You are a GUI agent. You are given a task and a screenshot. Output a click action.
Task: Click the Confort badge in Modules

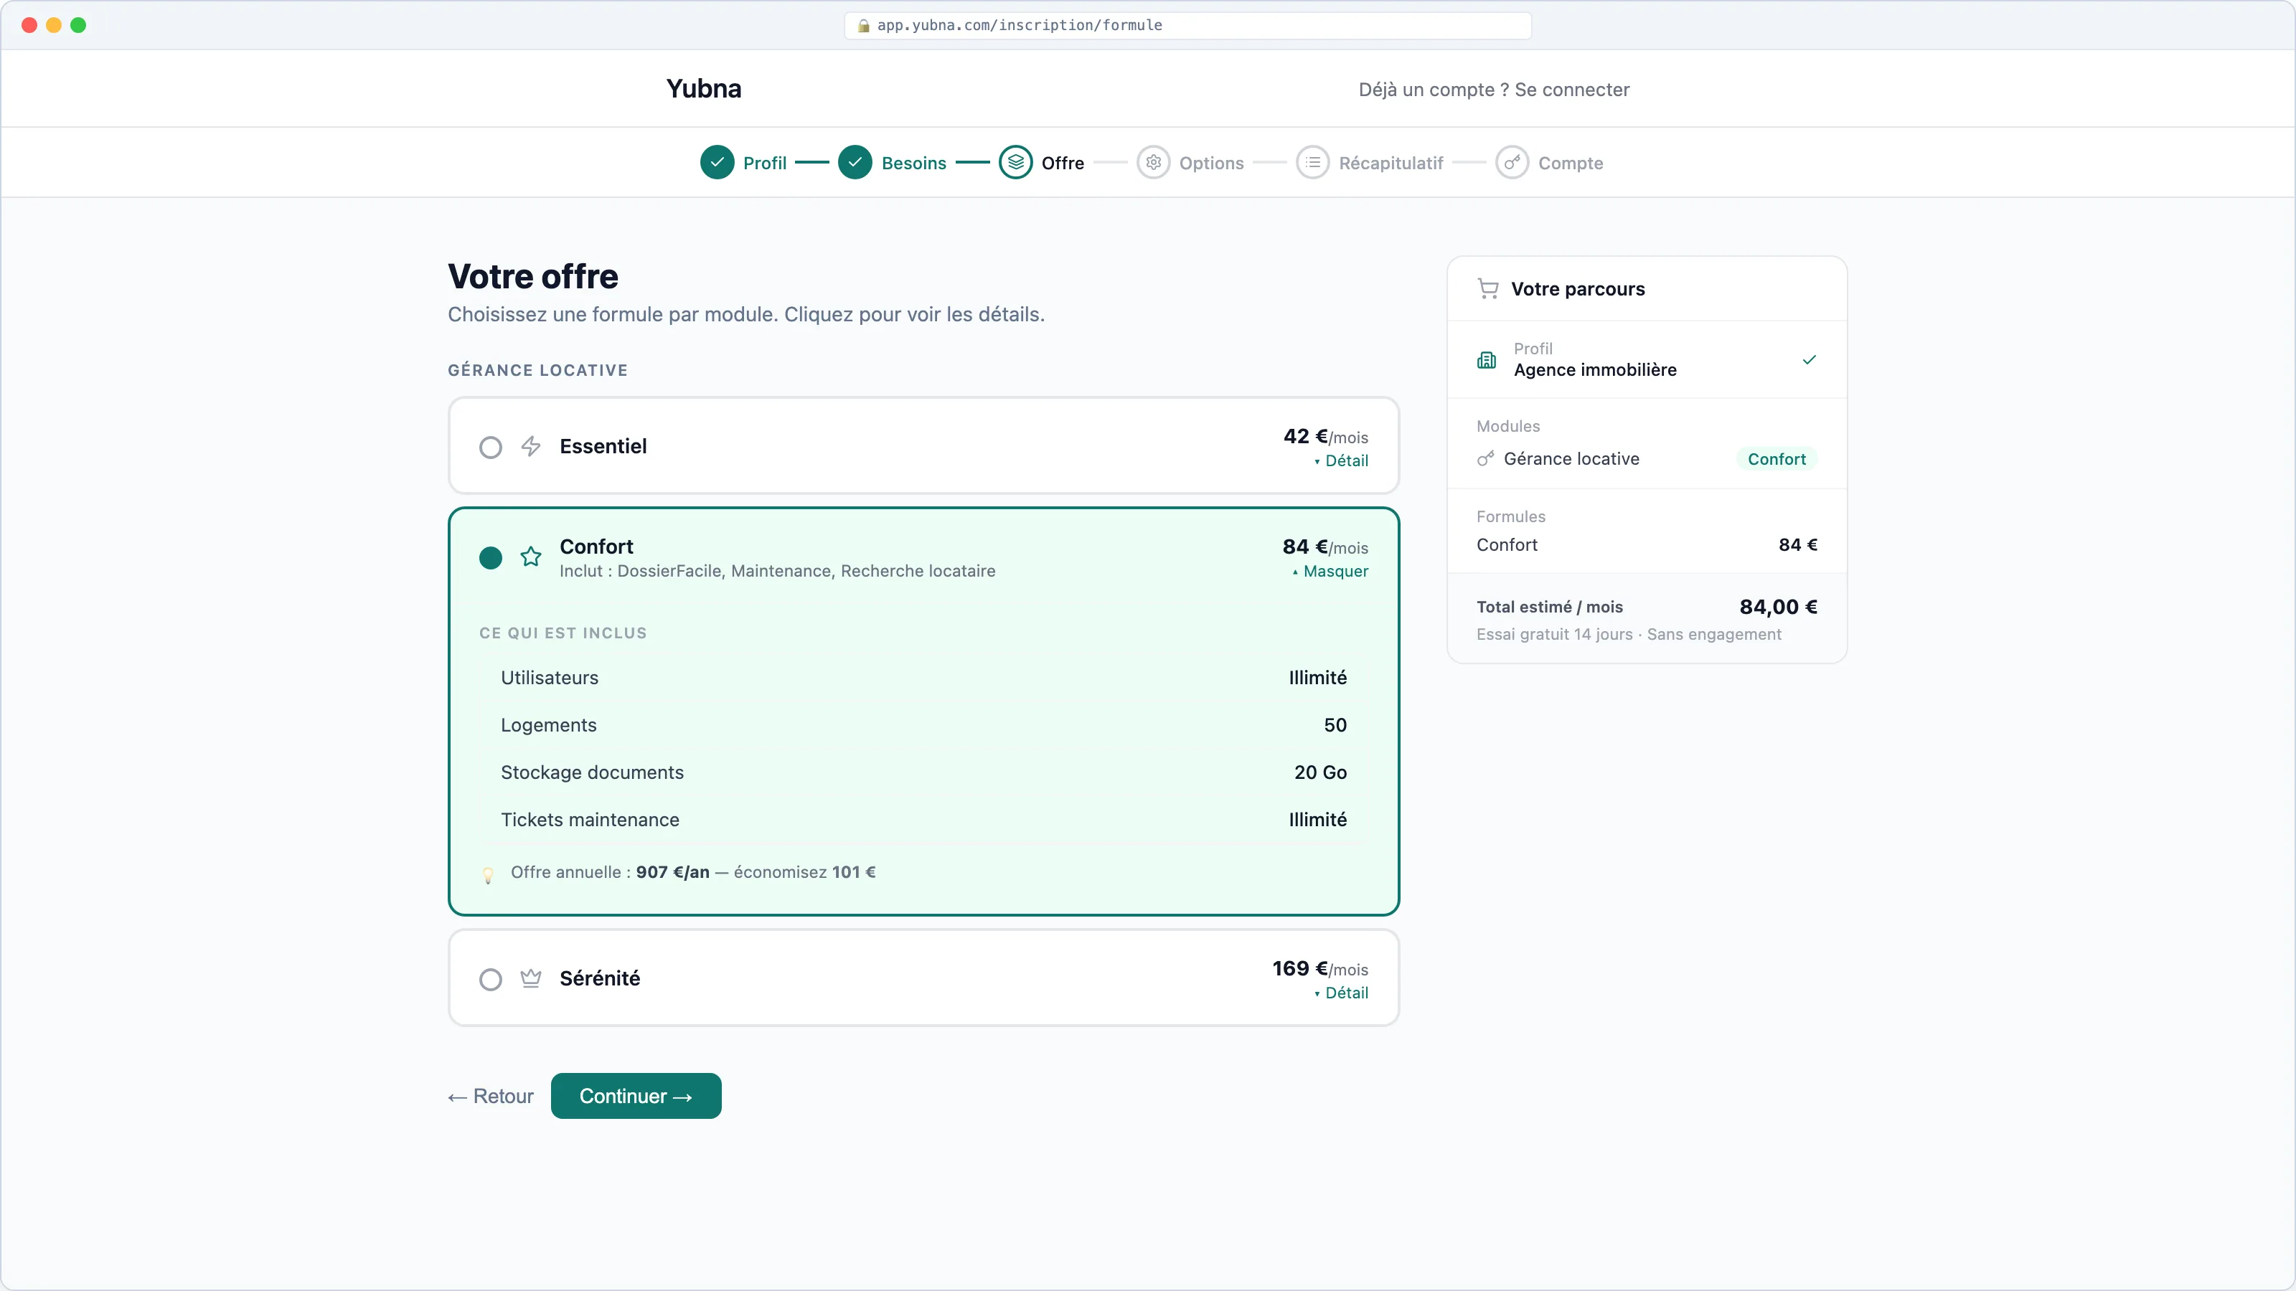(x=1777, y=459)
